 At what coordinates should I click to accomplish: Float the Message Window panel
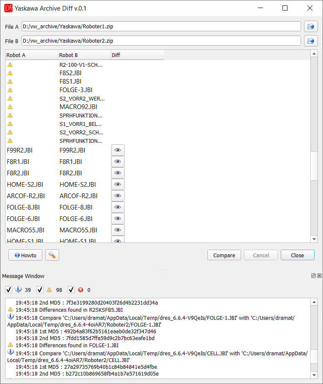click(x=313, y=276)
